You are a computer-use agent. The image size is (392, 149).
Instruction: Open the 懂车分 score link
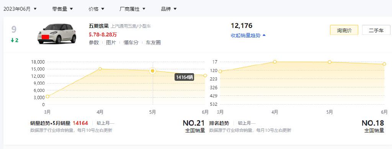[131, 43]
